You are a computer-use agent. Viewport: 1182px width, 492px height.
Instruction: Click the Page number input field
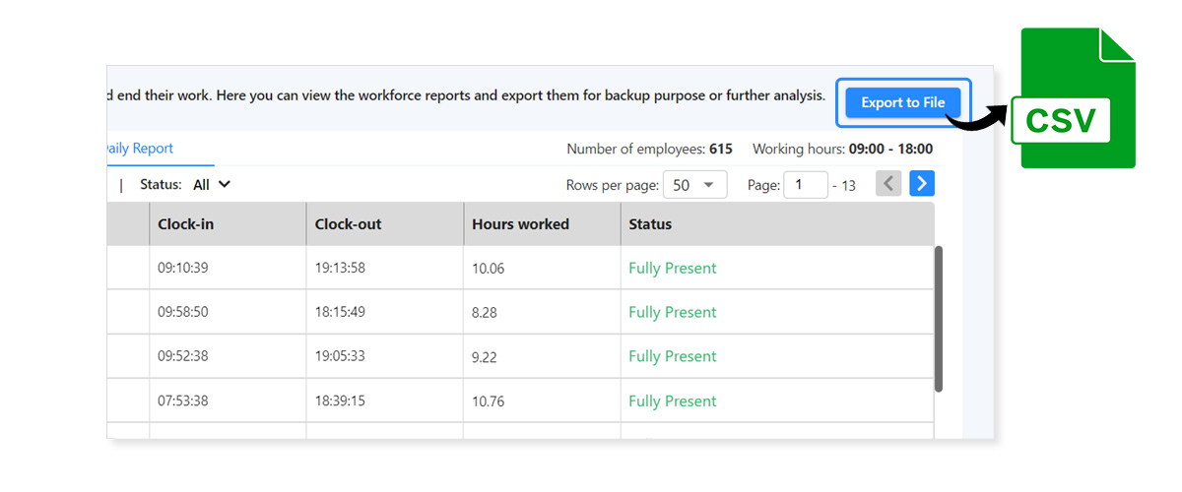coord(805,185)
